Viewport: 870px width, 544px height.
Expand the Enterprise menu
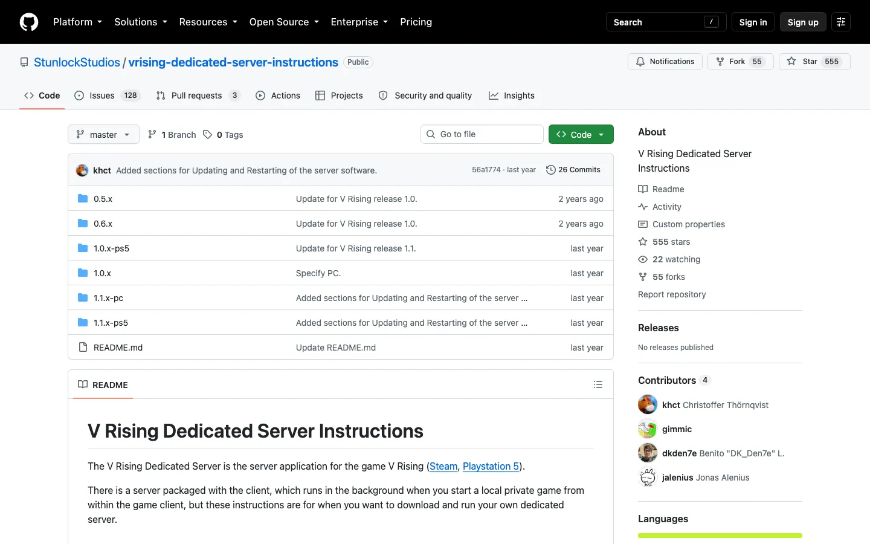pos(359,22)
